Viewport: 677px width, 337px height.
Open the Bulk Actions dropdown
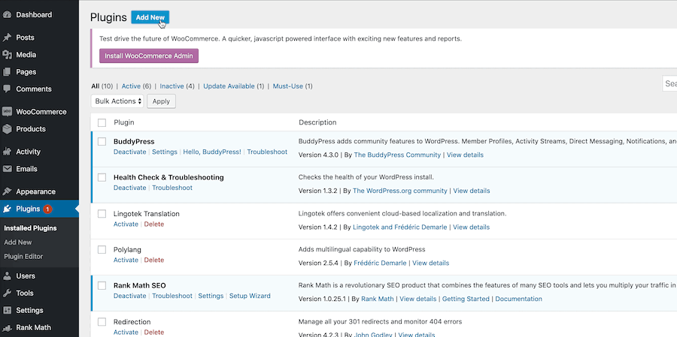coord(117,101)
